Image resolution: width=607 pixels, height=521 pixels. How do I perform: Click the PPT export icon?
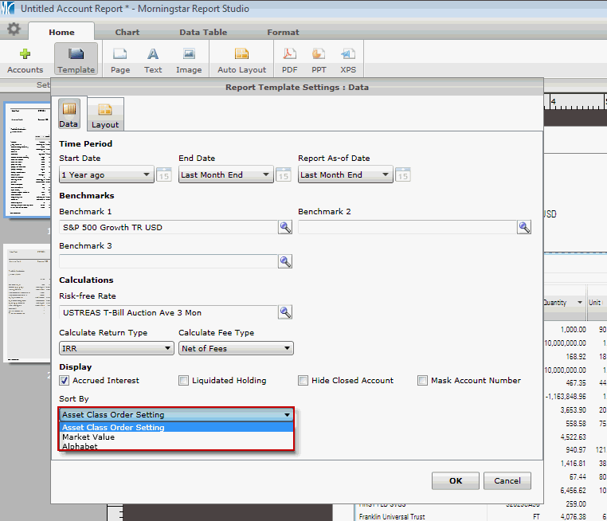[319, 55]
